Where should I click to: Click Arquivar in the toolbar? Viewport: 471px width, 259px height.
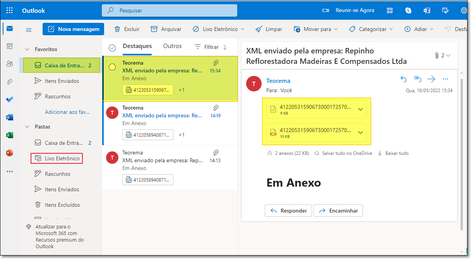(166, 29)
